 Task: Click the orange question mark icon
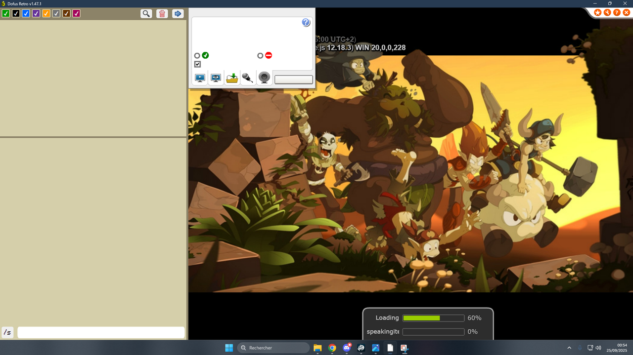click(617, 12)
